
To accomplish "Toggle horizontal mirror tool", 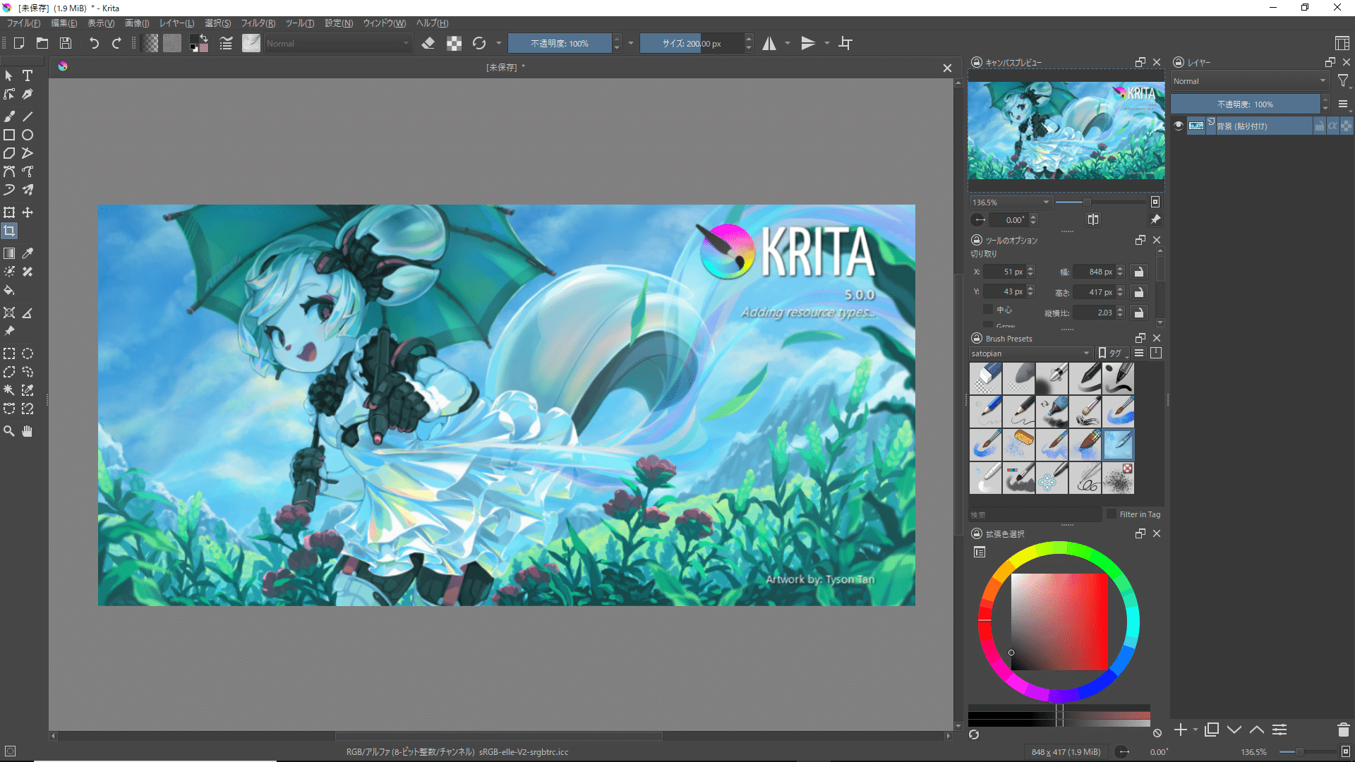I will (769, 43).
